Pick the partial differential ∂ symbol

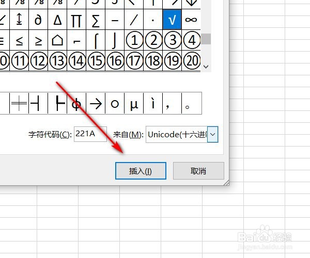click(38, 20)
